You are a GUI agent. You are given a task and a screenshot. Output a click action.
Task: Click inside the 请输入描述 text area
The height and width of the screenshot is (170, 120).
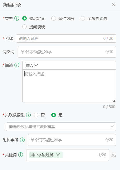(x=69, y=86)
